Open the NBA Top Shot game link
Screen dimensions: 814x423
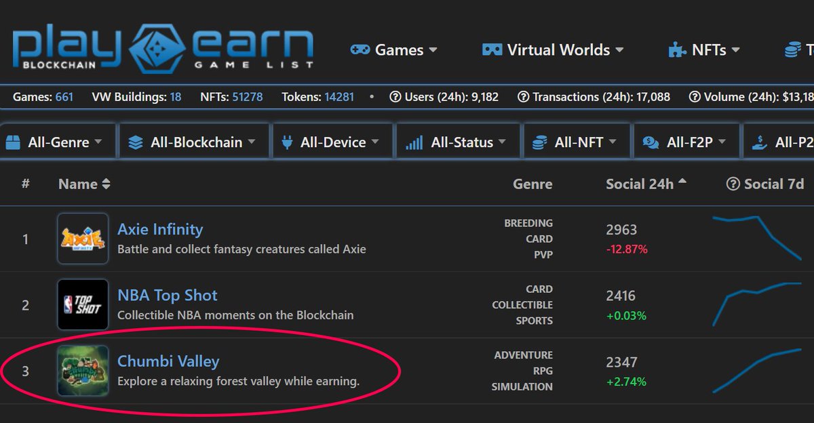[x=168, y=296]
